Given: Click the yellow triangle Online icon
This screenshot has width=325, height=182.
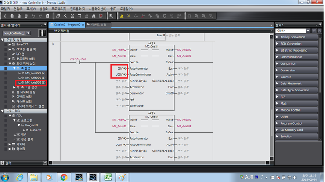Looking at the screenshot, I should click(122, 16).
